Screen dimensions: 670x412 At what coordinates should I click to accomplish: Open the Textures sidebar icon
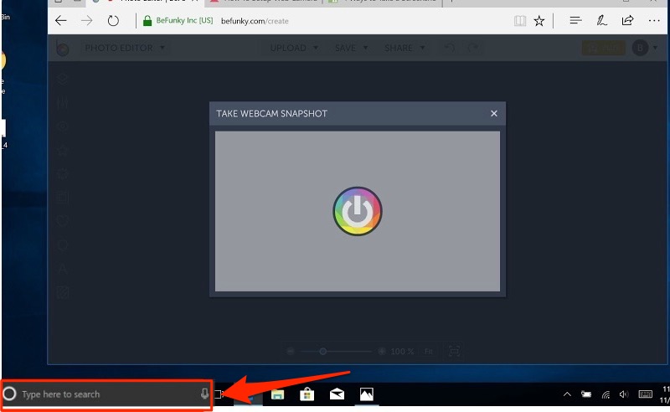click(62, 292)
